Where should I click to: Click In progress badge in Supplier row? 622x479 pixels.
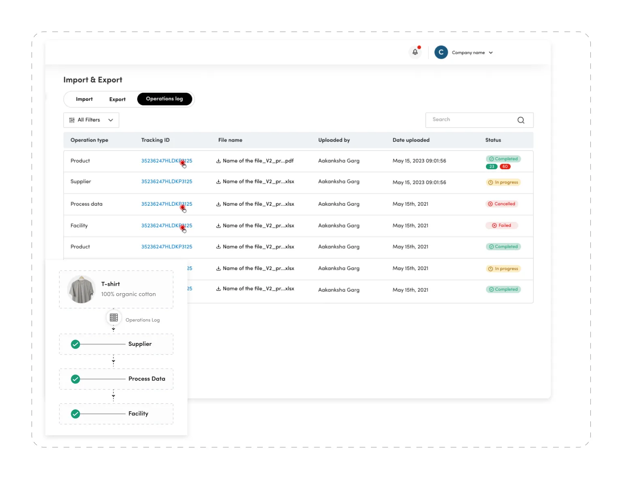[503, 182]
